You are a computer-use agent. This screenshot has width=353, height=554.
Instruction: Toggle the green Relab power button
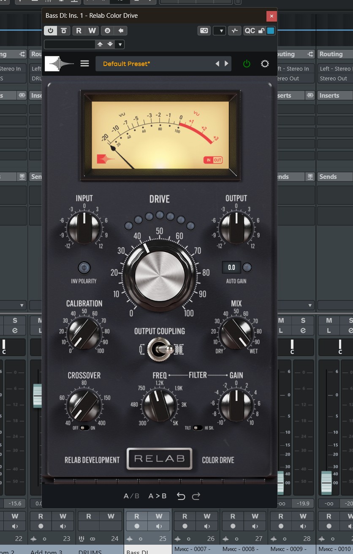(x=247, y=64)
